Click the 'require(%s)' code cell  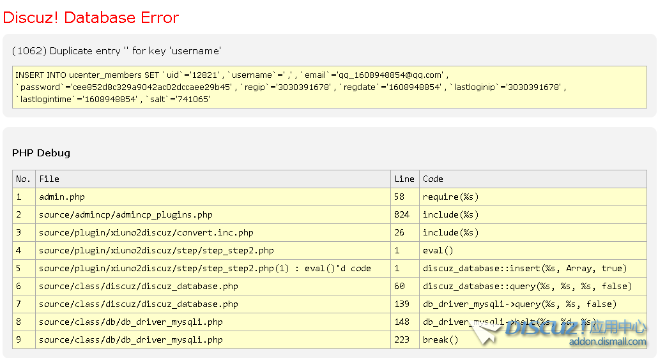coord(533,197)
